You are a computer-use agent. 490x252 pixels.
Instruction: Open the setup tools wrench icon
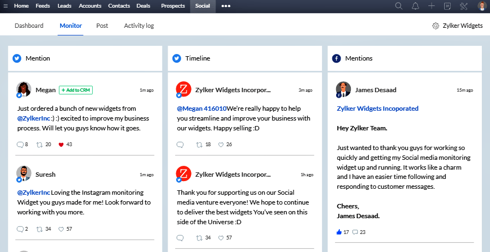coord(463,6)
